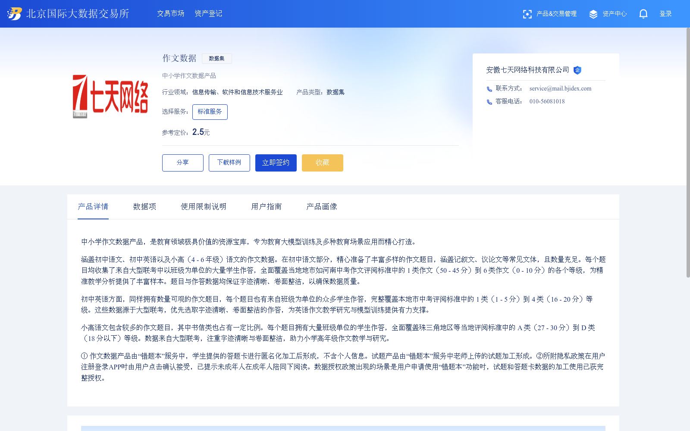Click the 资产中心 layers icon

point(593,14)
